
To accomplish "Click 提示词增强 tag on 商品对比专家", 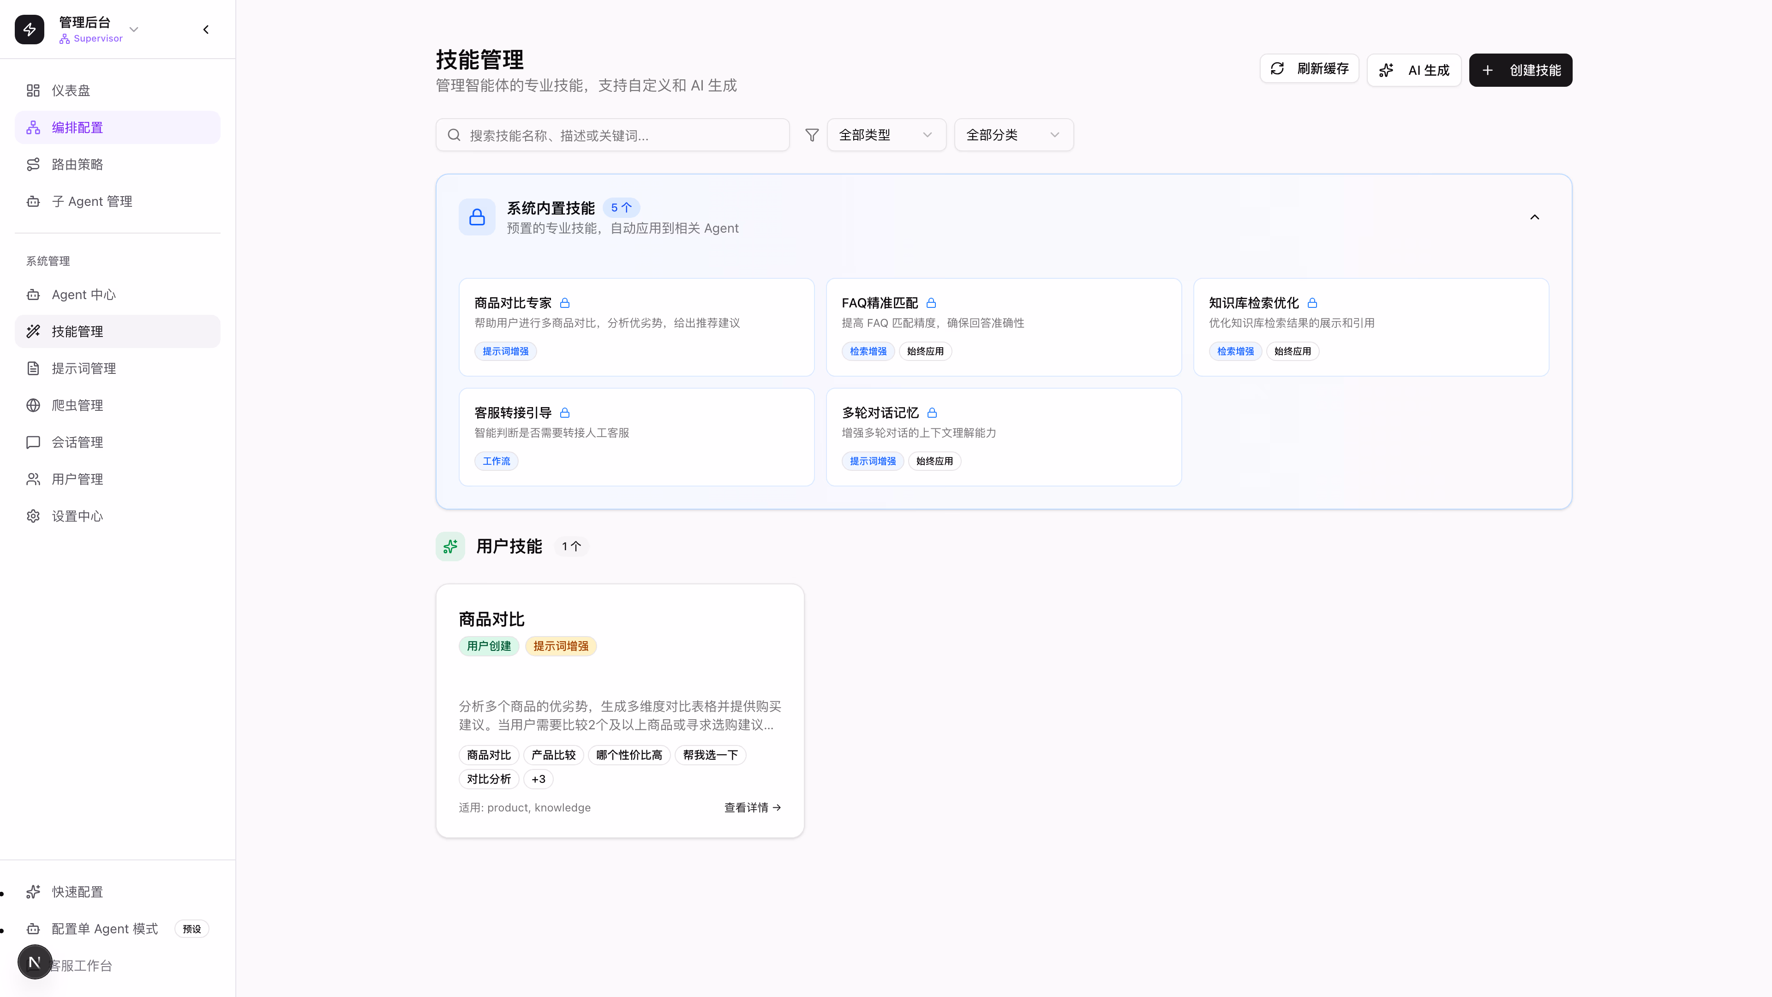I will [x=506, y=352].
